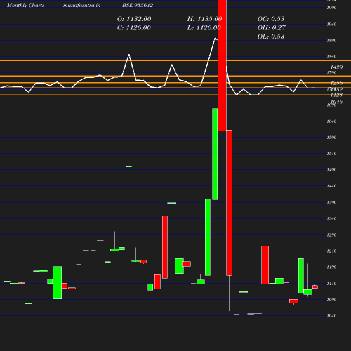Click the 1140 price axis label
Image resolution: width=351 pixels, height=351 pixels.
331,284
